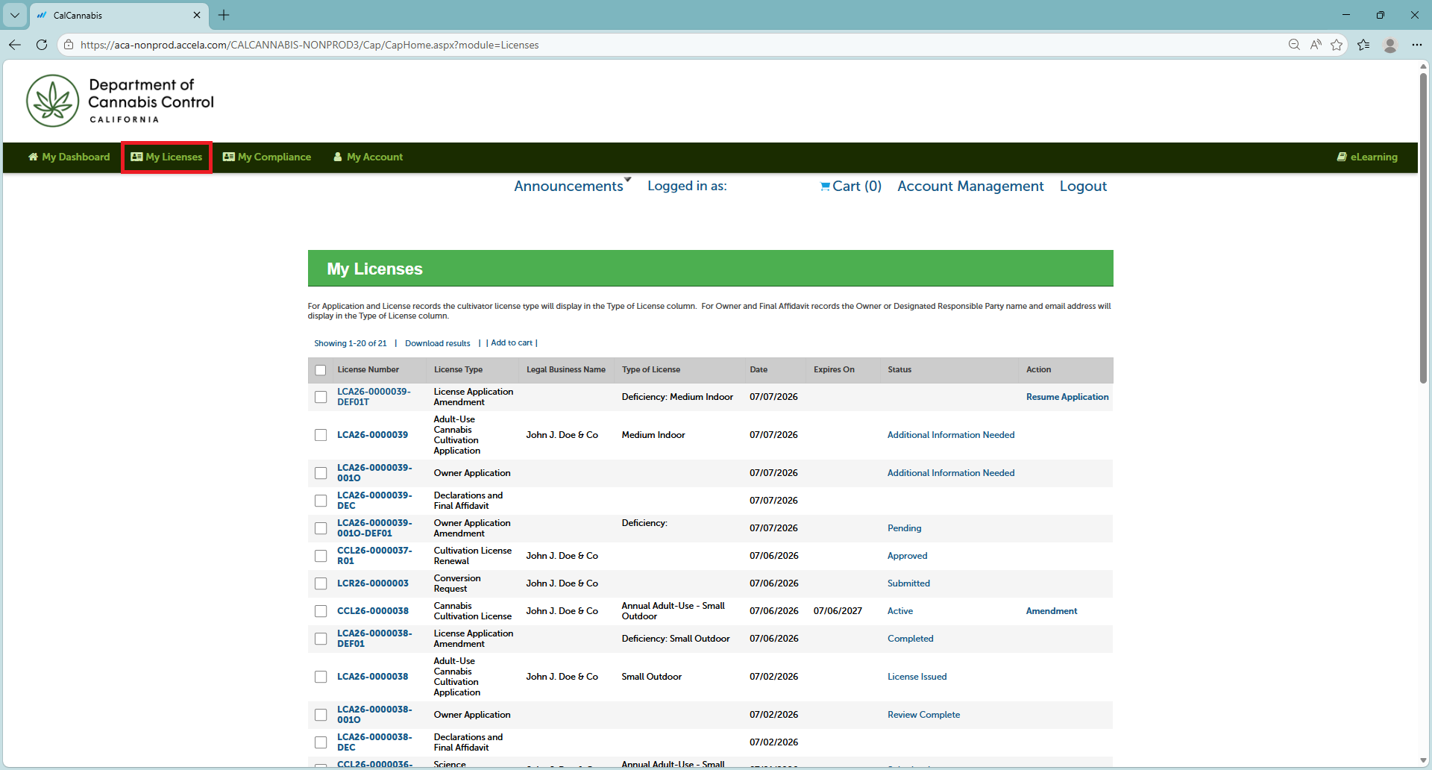Go back using browser back arrow

15,45
